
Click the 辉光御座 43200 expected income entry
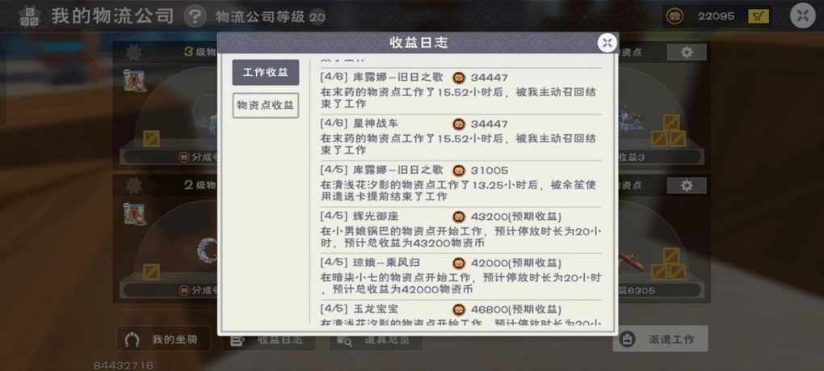(x=460, y=230)
